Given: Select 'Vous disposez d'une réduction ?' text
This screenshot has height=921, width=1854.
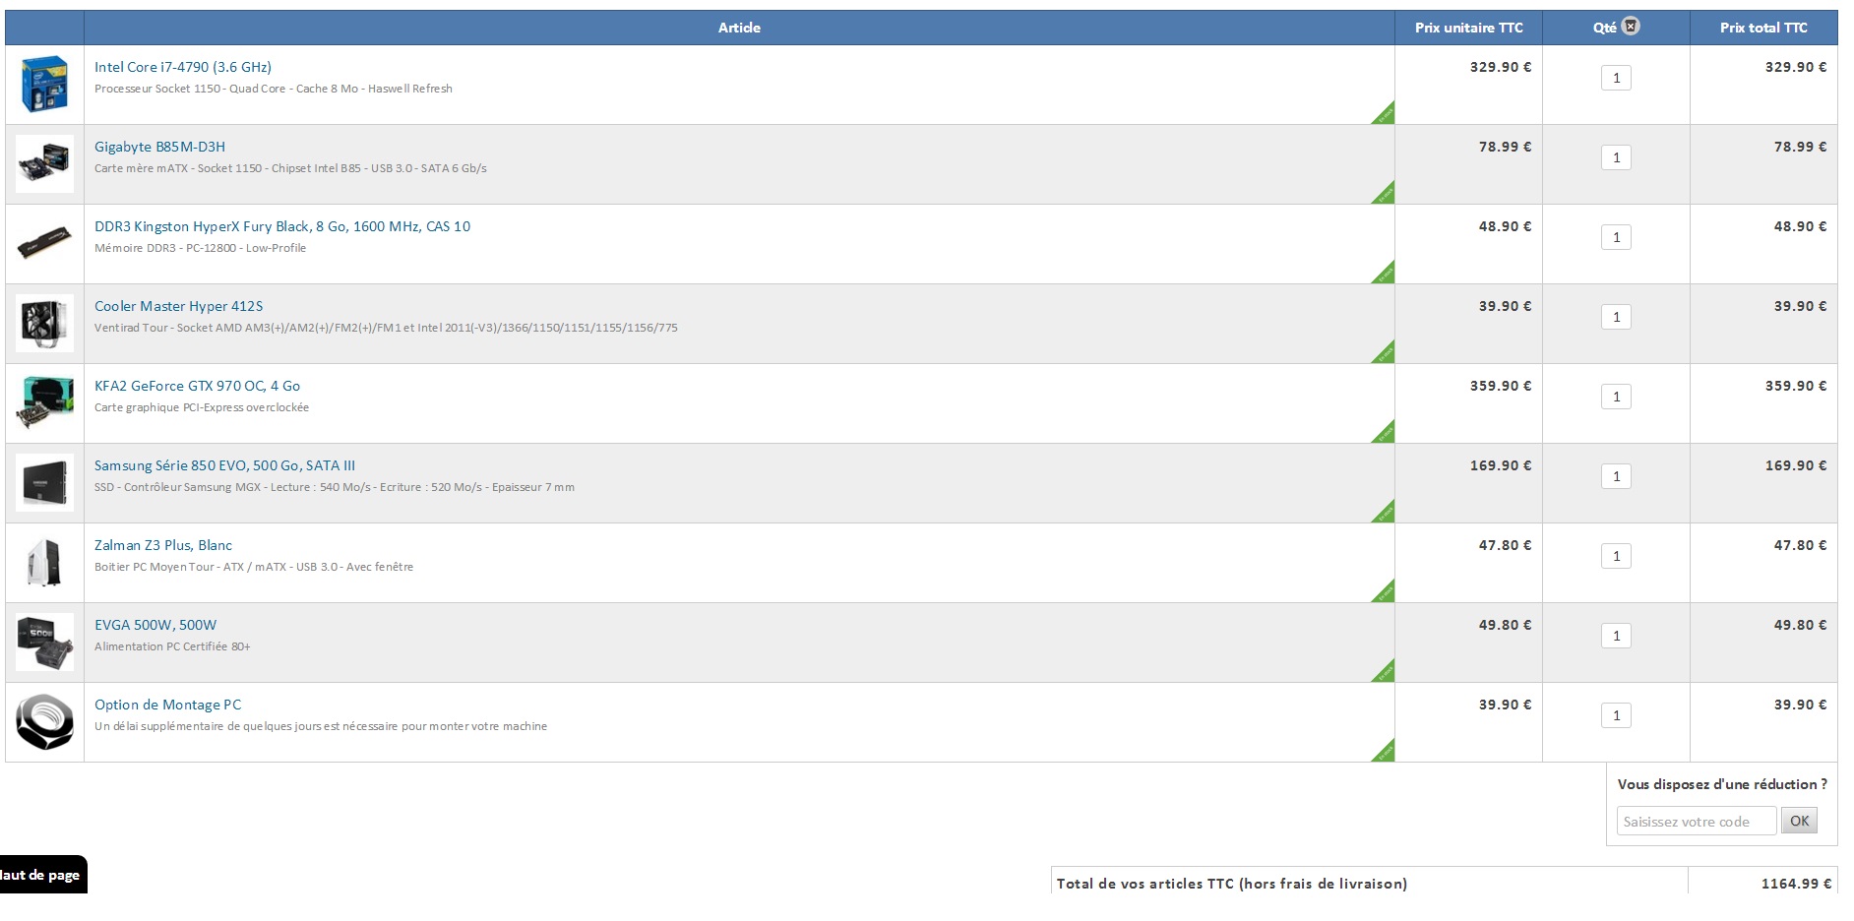Looking at the screenshot, I should (1722, 784).
